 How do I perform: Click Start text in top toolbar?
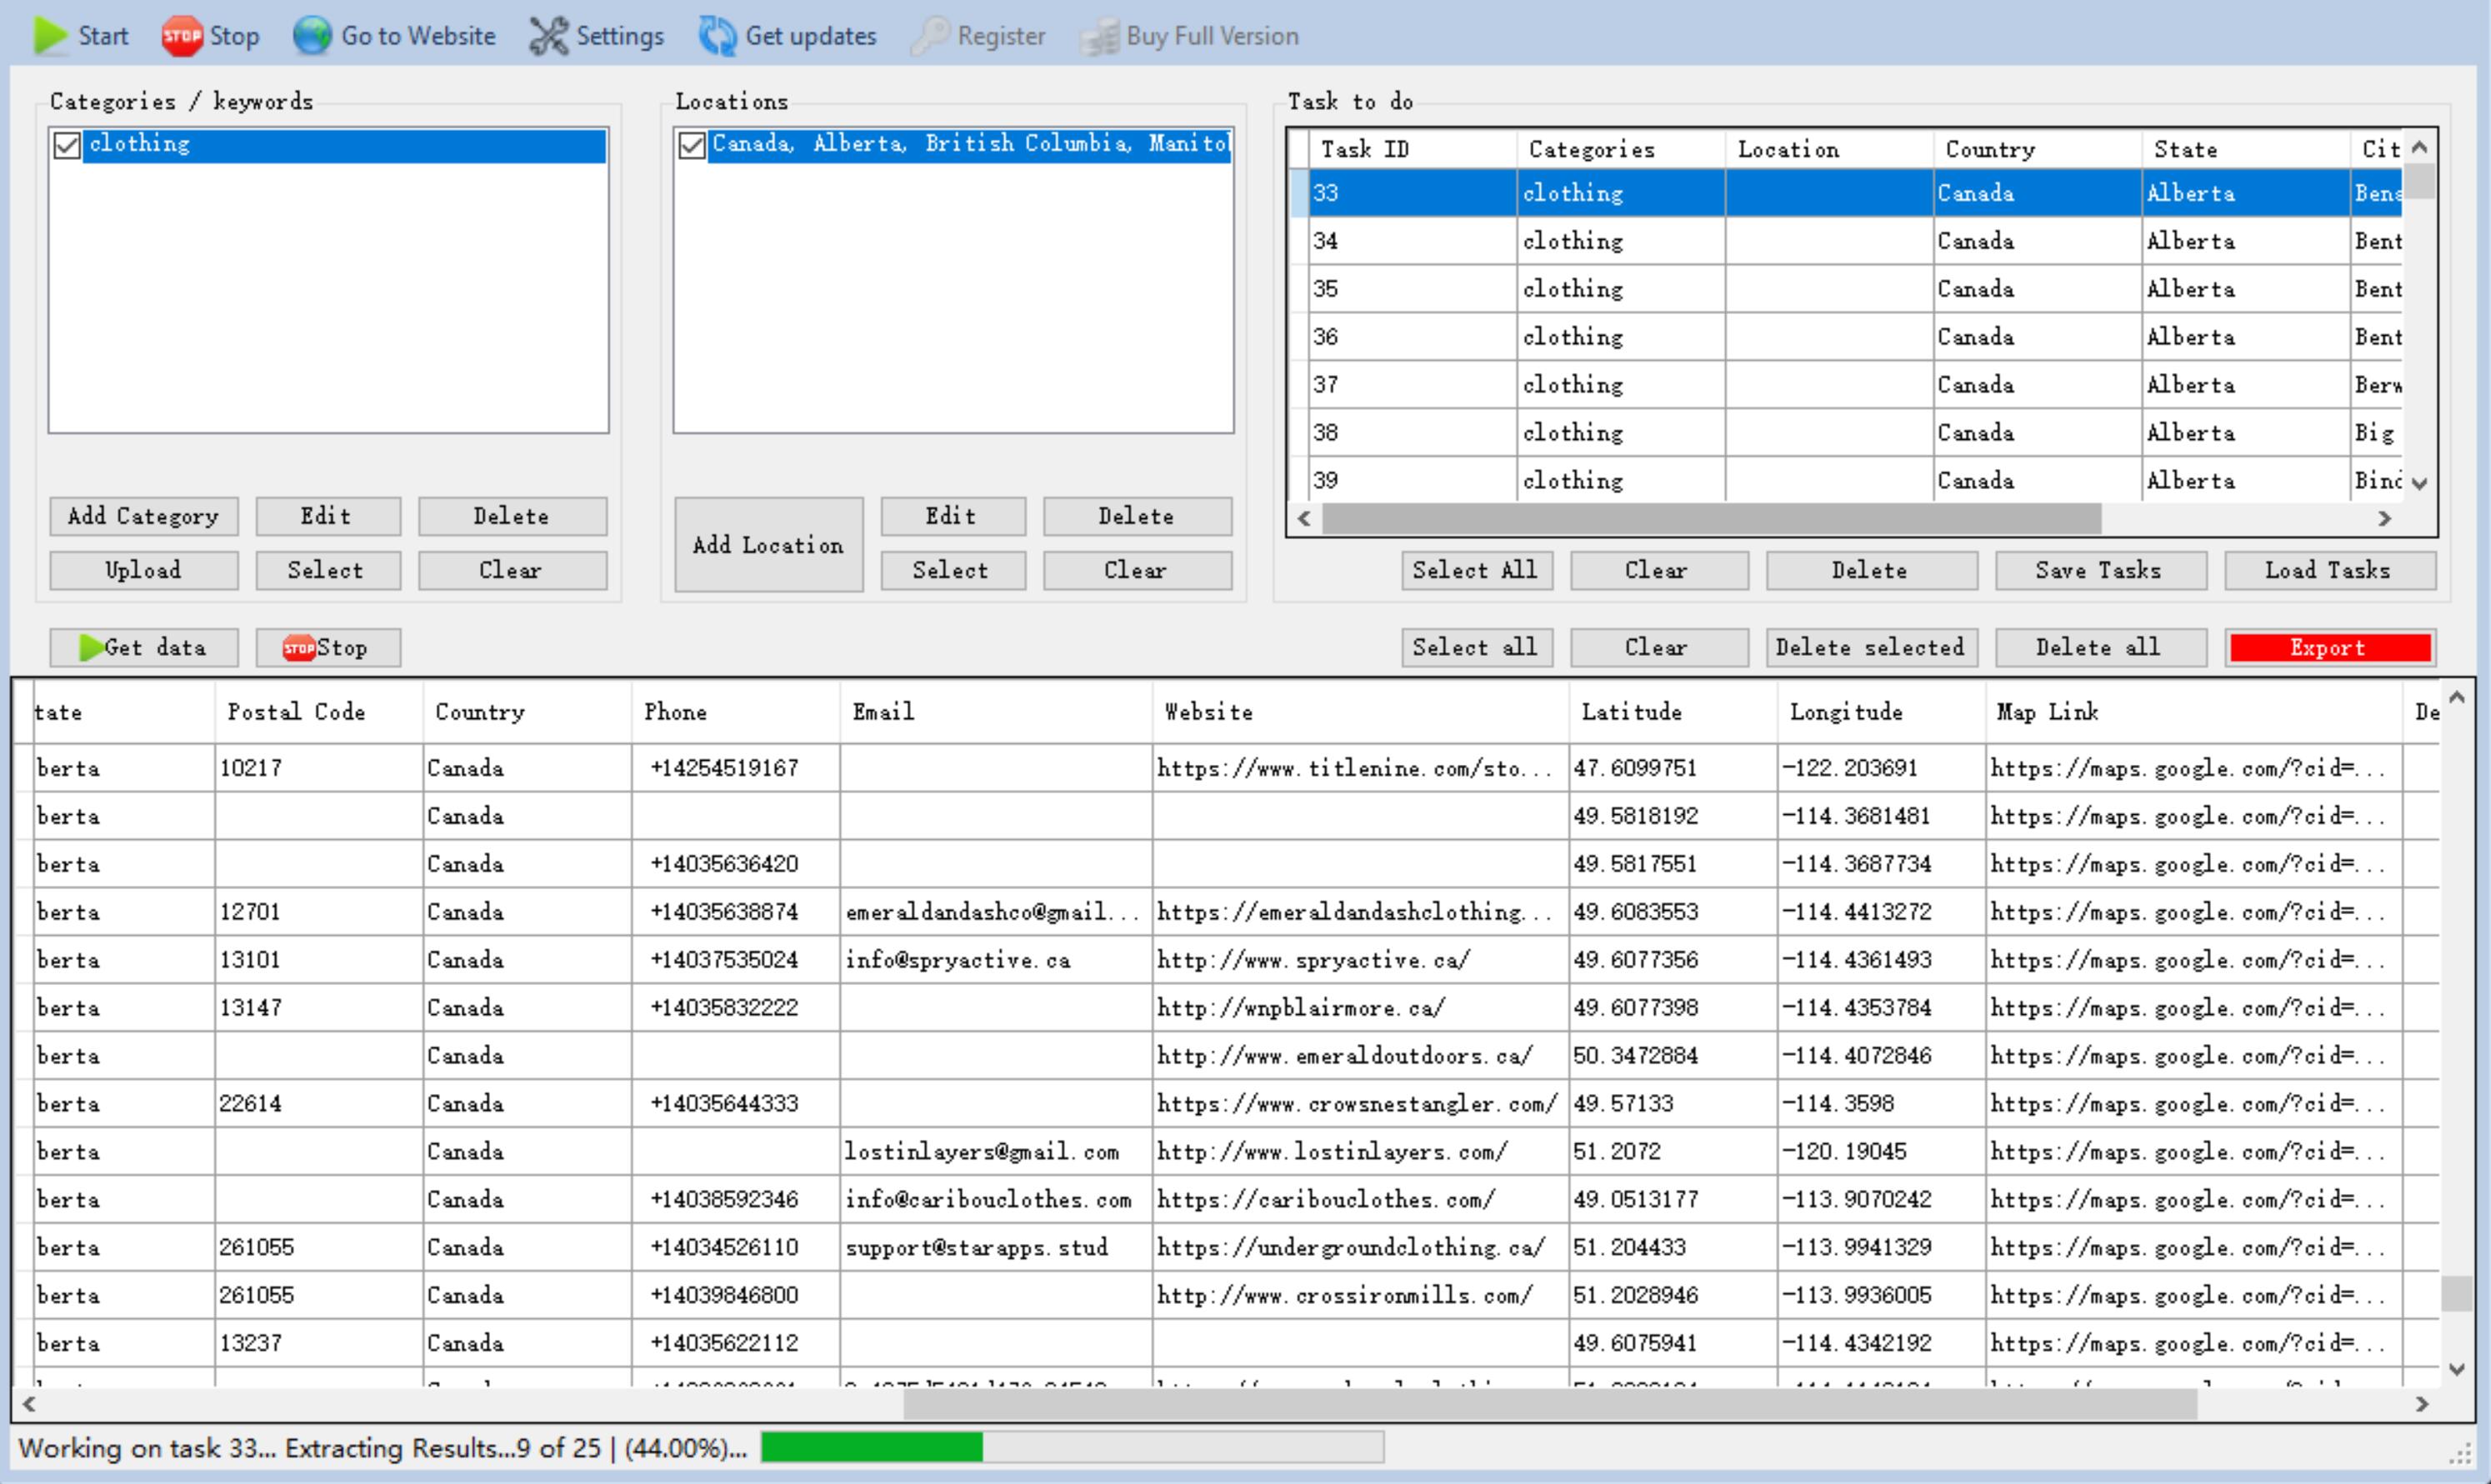coord(103,36)
